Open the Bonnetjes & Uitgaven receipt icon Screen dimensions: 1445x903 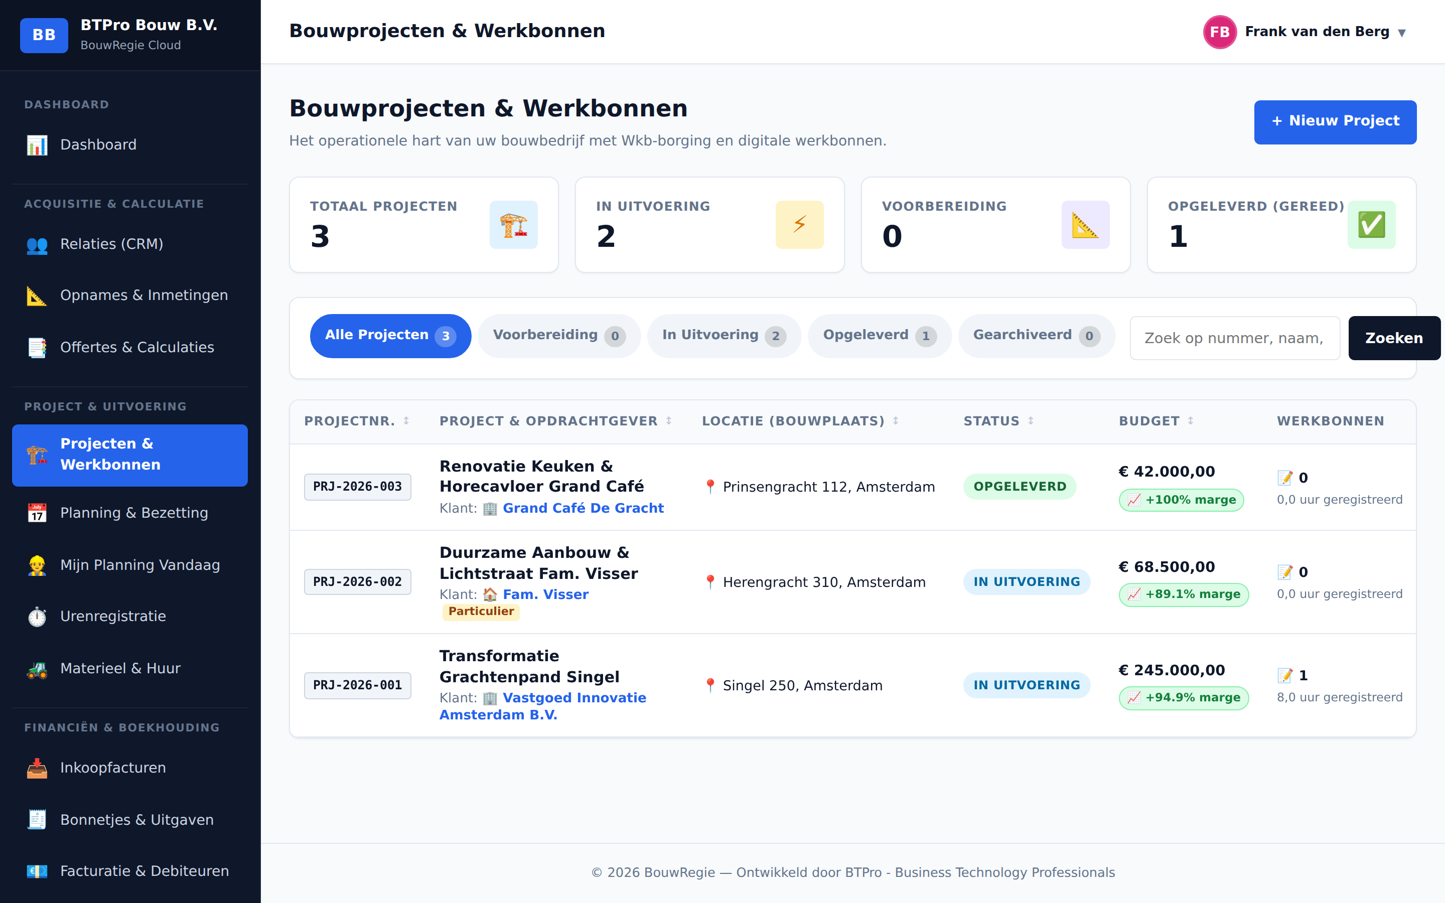tap(37, 820)
